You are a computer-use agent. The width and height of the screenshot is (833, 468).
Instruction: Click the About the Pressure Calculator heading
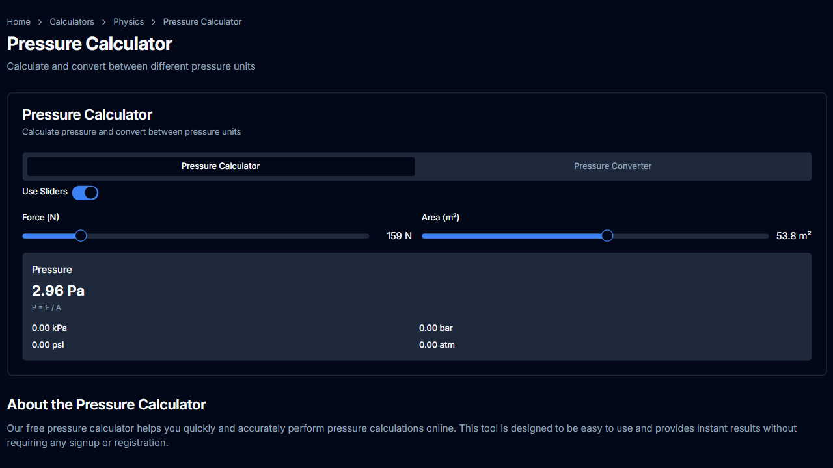(106, 405)
